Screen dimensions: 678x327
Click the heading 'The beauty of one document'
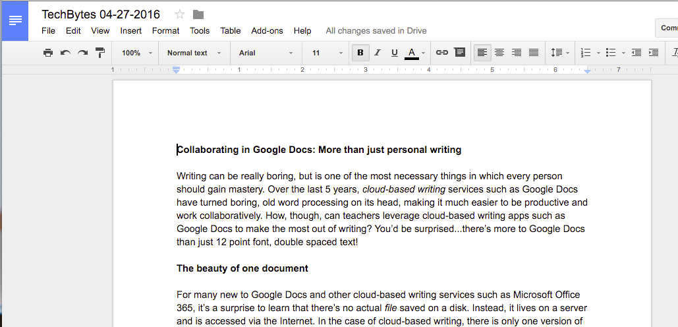[242, 268]
